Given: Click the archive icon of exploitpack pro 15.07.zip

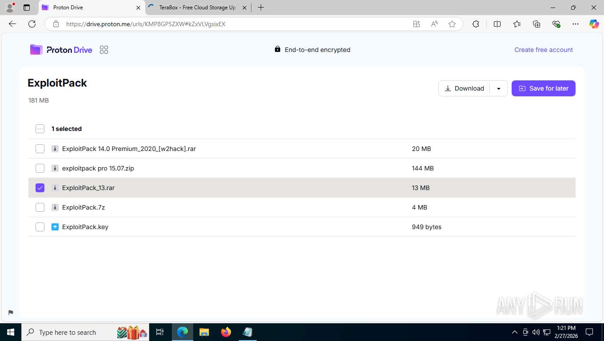Looking at the screenshot, I should click(55, 168).
